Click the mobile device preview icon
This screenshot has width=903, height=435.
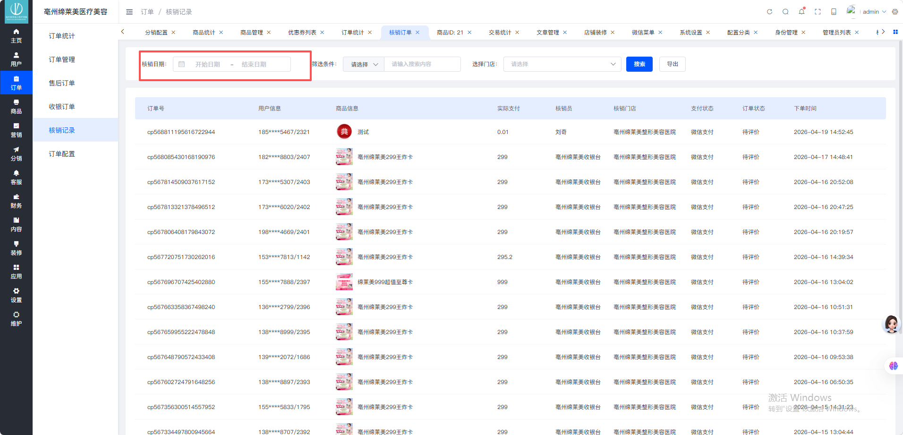click(x=834, y=12)
